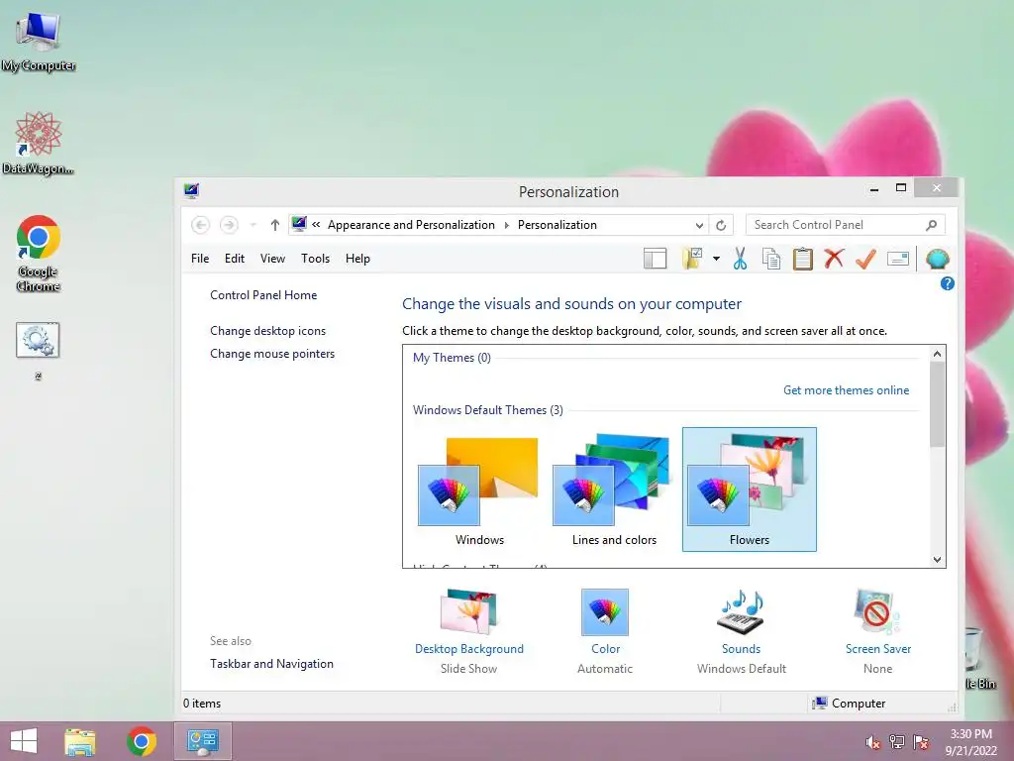This screenshot has height=761, width=1014.
Task: Click the Control Panel Home link
Action: pos(263,295)
